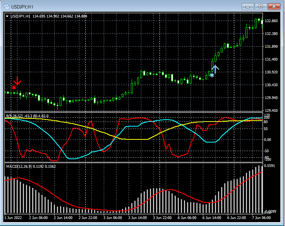Click the red down arrow sell signal
The image size is (285, 226).
tap(17, 81)
